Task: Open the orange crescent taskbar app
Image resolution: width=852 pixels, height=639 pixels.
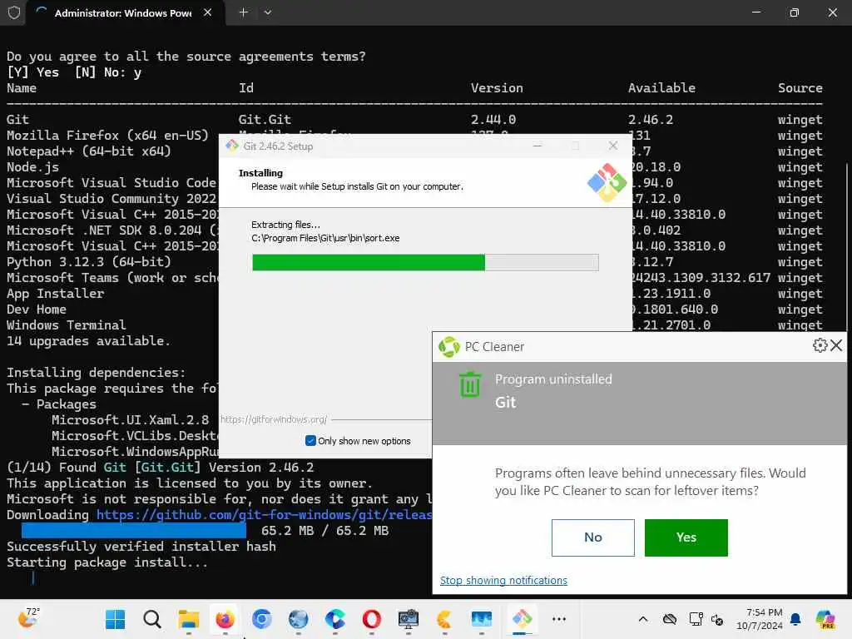Action: point(444,619)
